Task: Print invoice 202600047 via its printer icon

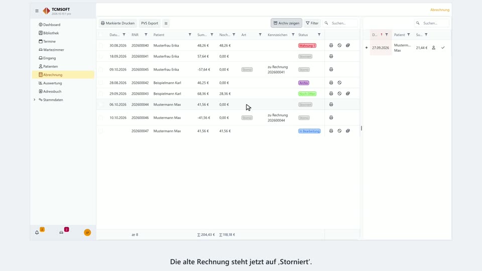Action: (331, 131)
